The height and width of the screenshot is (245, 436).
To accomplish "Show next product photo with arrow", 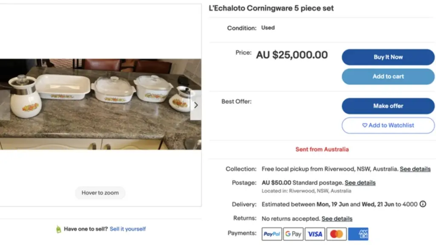I will click(x=196, y=105).
